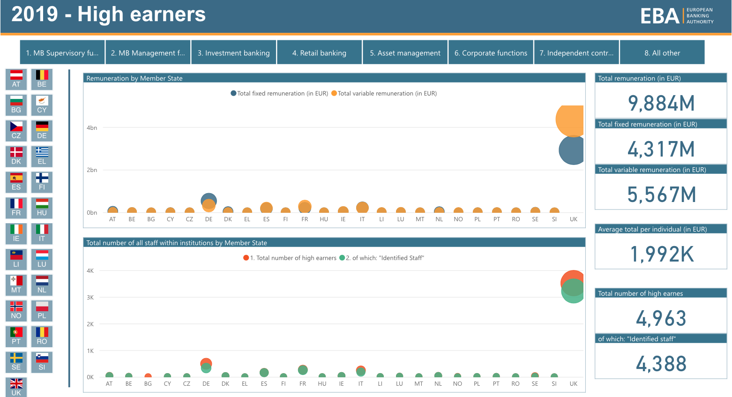Screen dimensions: 732x397
Task: Select the Norway (NO) flag filter
Action: (x=16, y=311)
